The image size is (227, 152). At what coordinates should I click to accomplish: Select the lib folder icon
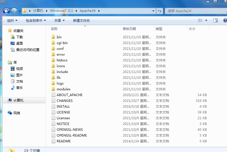[x=53, y=78]
